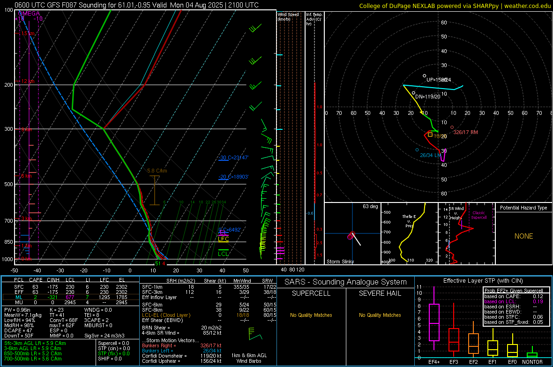Click the Potential Hazard Type header
This screenshot has width=553, height=367.
(523, 208)
